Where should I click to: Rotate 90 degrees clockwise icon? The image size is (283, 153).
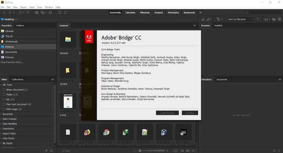65,13
